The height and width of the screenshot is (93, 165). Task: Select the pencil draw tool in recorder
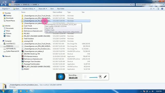point(105,76)
